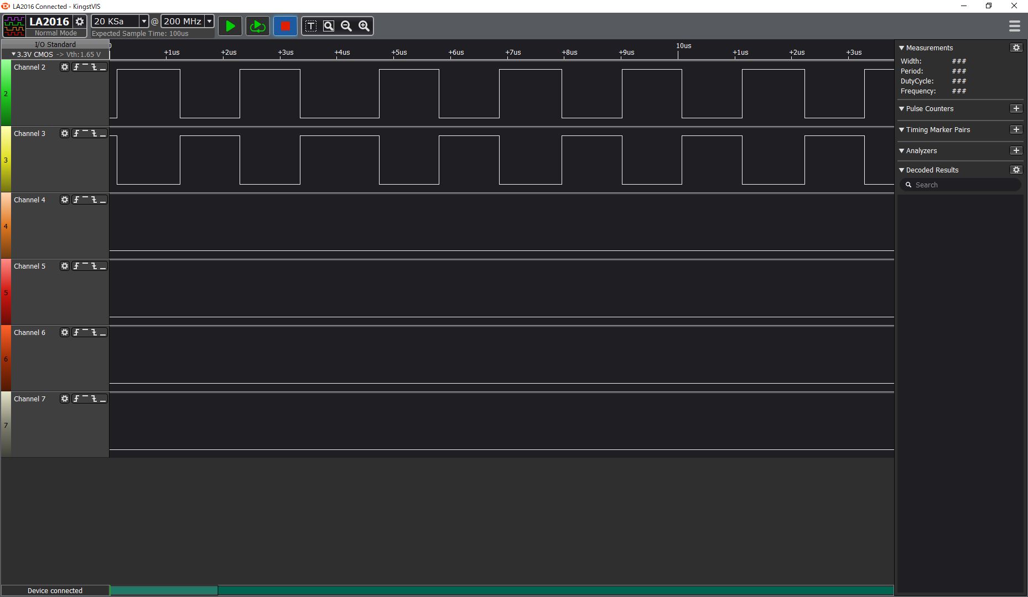Toggle falling edge trigger on Channel 3
Screen dimensions: 1028x597
(94, 133)
